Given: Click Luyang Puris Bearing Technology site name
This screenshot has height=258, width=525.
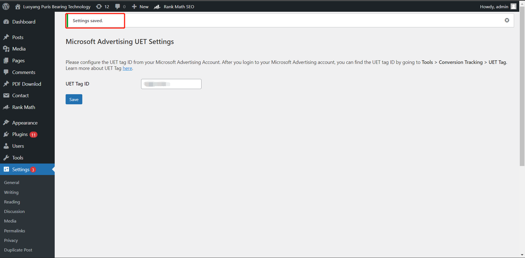Looking at the screenshot, I should point(57,7).
